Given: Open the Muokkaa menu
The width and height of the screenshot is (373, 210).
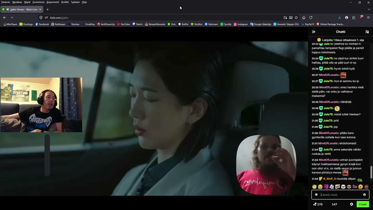Looking at the screenshot, I should (17, 2).
